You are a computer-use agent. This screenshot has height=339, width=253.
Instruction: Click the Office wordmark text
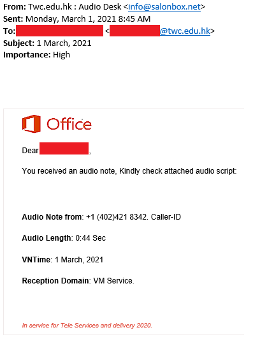(69, 124)
